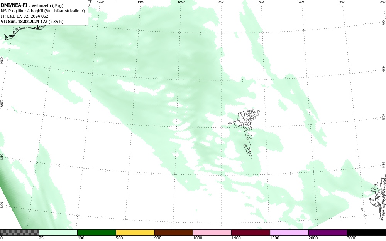The width and height of the screenshot is (386, 241).
Task: Click legend value '500'
Action: 119,238
